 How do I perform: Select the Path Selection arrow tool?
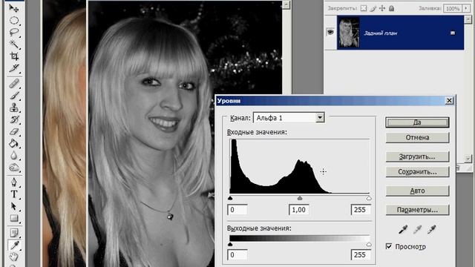pos(14,206)
